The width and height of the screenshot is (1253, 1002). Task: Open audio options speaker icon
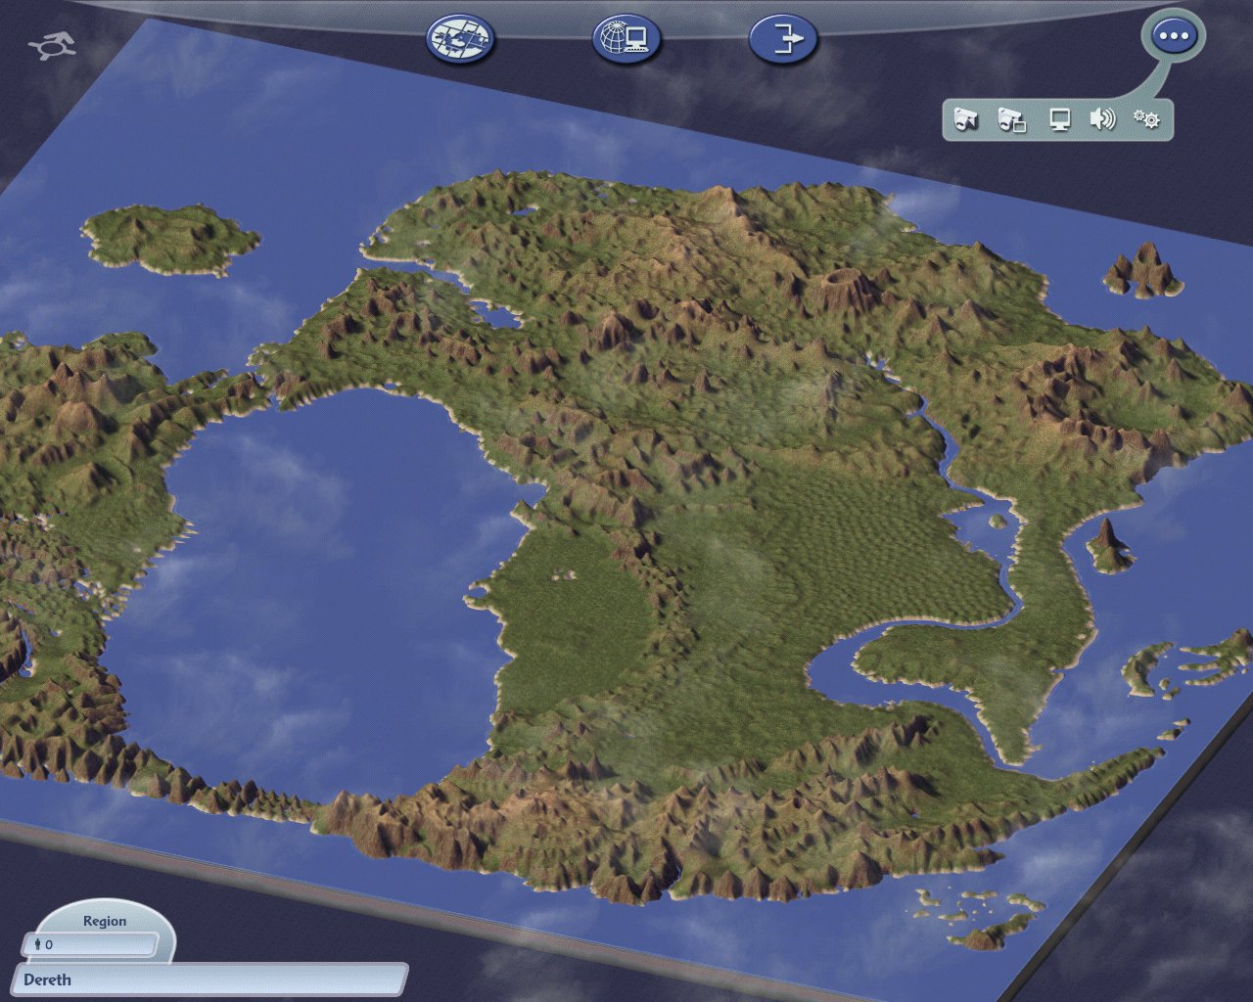(1103, 119)
